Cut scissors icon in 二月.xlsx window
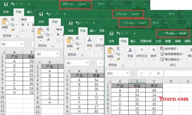 pyautogui.click(x=77, y=38)
